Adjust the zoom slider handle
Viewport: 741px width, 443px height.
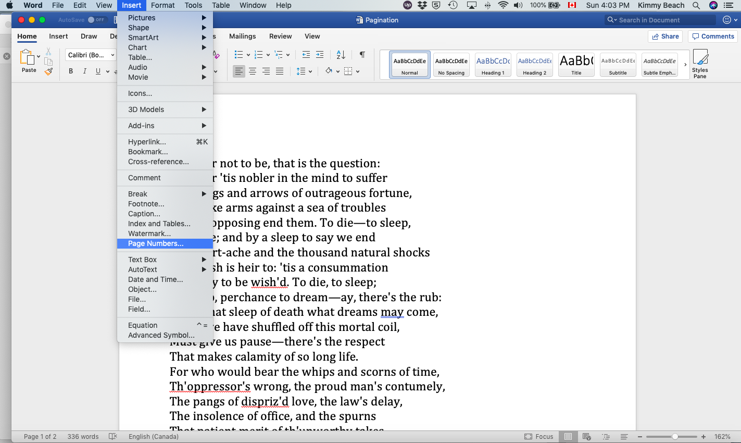click(x=675, y=437)
